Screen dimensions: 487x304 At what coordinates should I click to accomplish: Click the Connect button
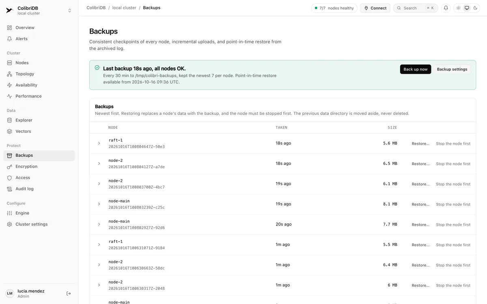click(x=375, y=8)
